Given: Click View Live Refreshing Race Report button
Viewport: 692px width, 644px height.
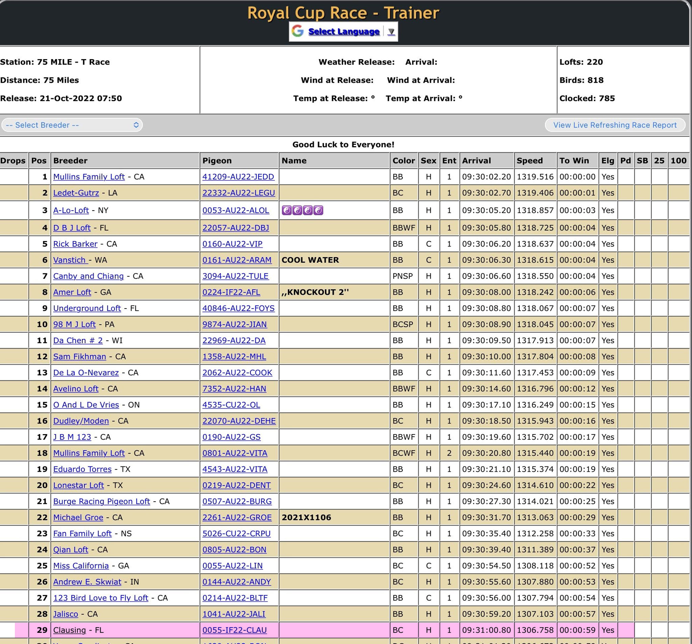Looking at the screenshot, I should [x=615, y=125].
